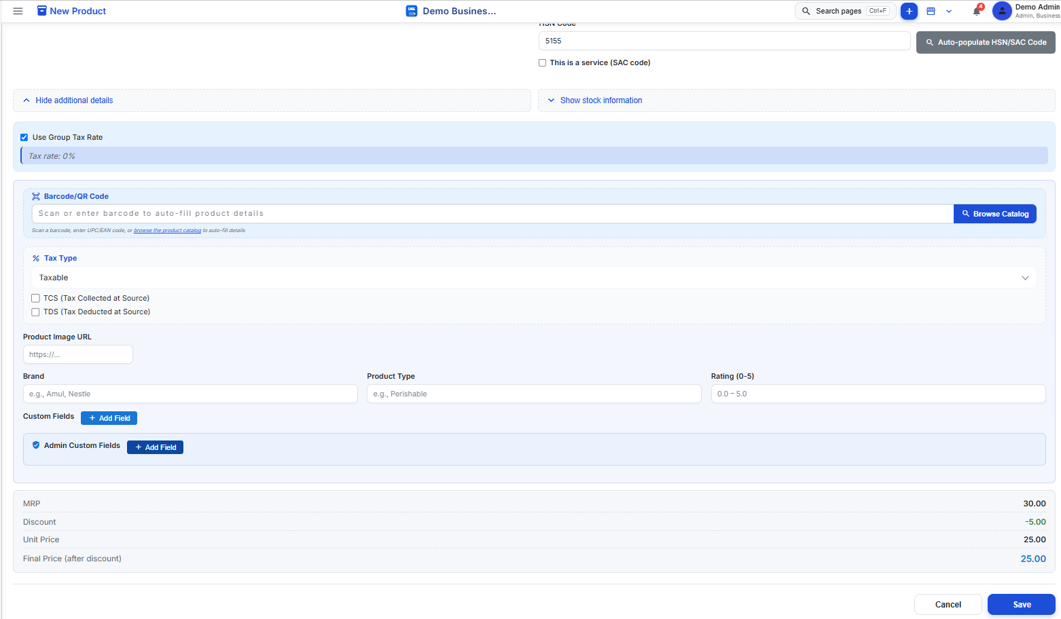1061x619 pixels.
Task: Focus the Product Type input field
Action: [x=534, y=394]
